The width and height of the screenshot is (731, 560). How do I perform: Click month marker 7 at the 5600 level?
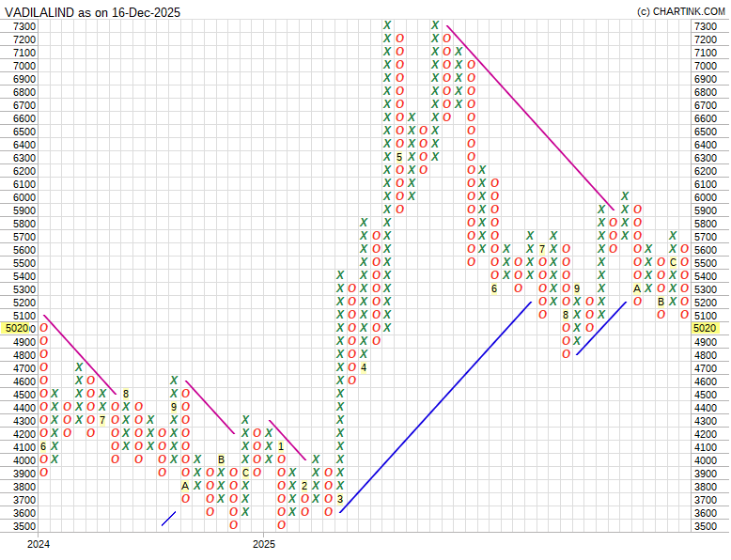click(x=542, y=249)
